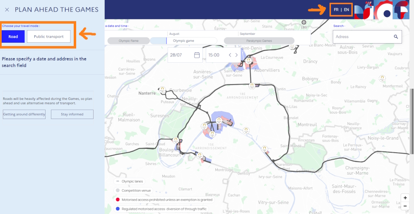The height and width of the screenshot is (214, 414).
Task: Open venue marker near Courbevoie
Action: (x=163, y=90)
